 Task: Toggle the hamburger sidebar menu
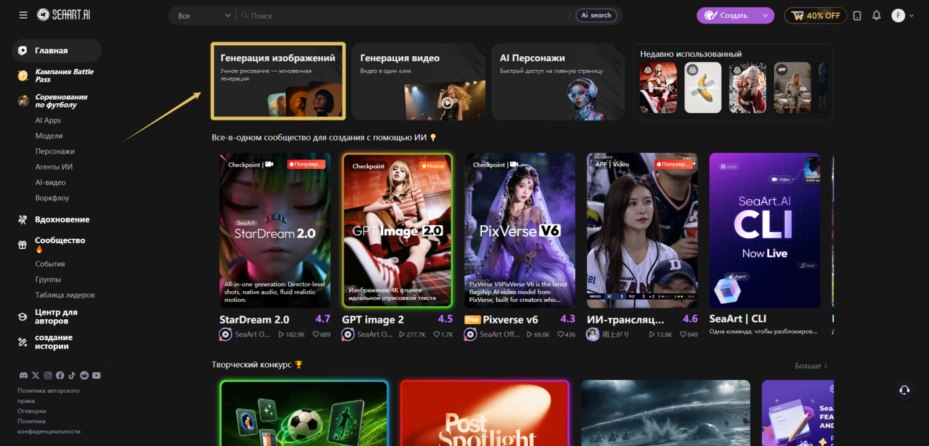point(24,15)
